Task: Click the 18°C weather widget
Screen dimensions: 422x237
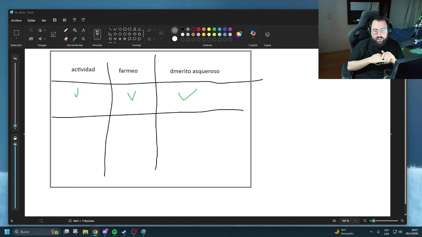Action: [x=344, y=232]
